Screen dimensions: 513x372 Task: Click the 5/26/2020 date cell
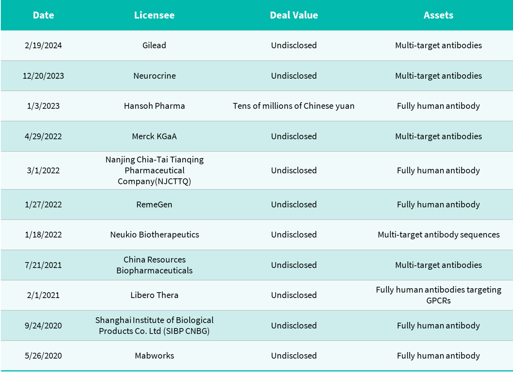[x=43, y=356]
